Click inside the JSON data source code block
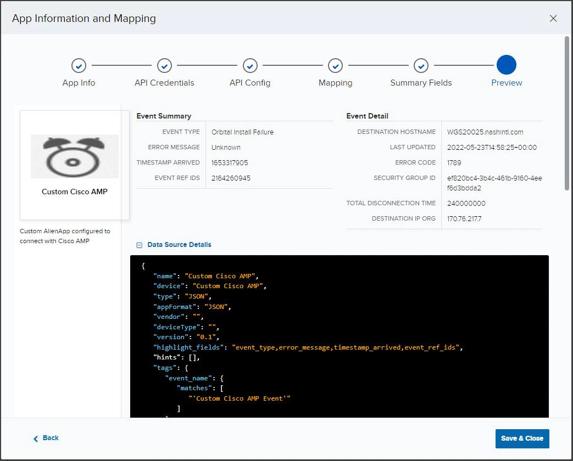 coord(340,336)
